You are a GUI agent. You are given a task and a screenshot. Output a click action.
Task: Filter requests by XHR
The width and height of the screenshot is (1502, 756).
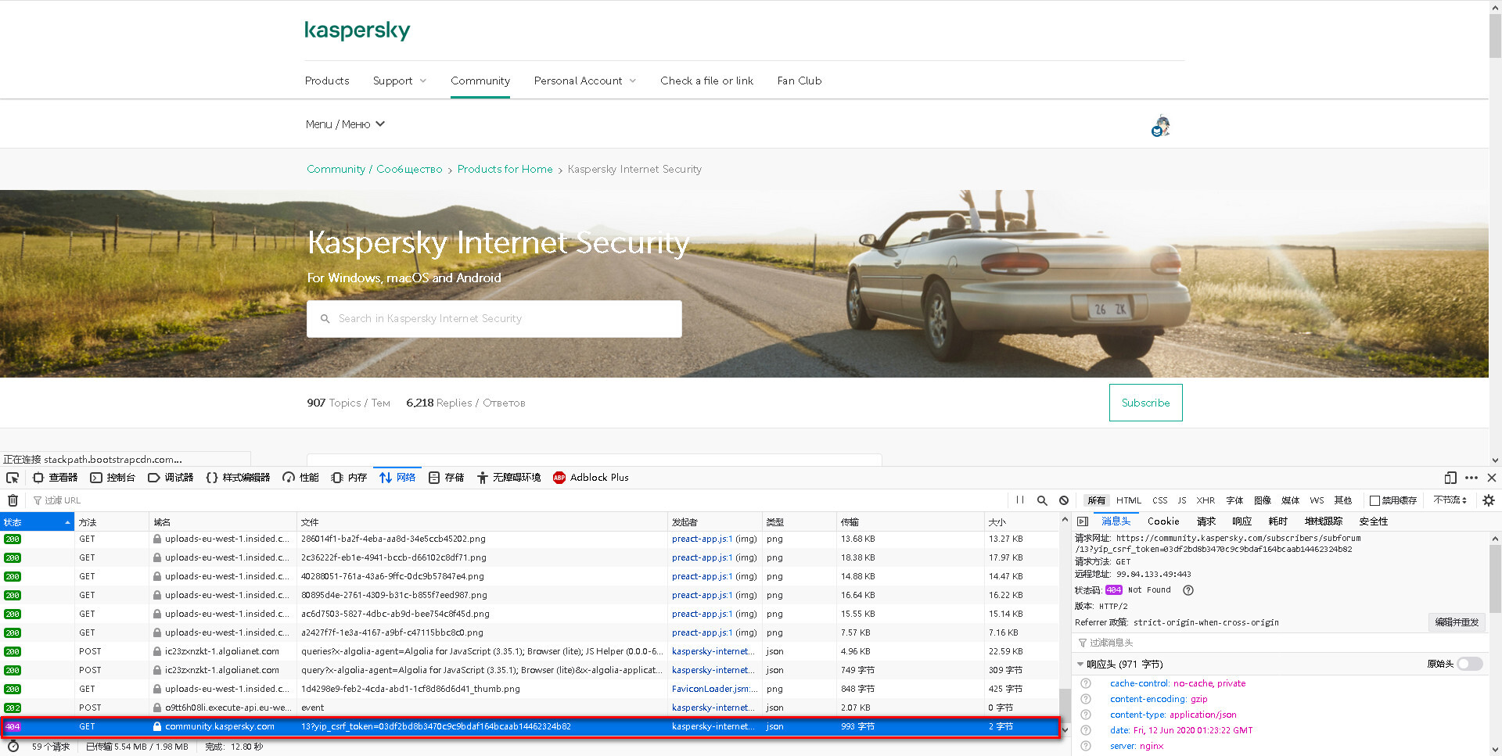click(1206, 500)
